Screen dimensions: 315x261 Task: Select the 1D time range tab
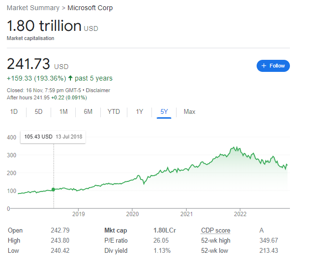click(14, 112)
